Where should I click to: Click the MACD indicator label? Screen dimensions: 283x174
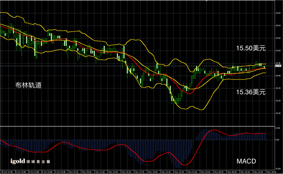(x=246, y=161)
